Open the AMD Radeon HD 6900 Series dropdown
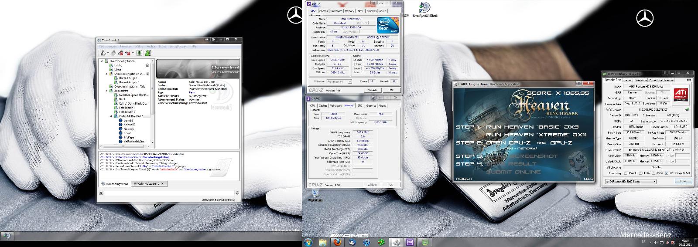 point(631,181)
